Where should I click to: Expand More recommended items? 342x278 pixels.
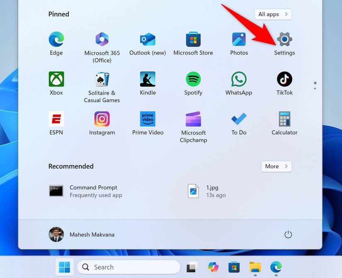pos(276,166)
